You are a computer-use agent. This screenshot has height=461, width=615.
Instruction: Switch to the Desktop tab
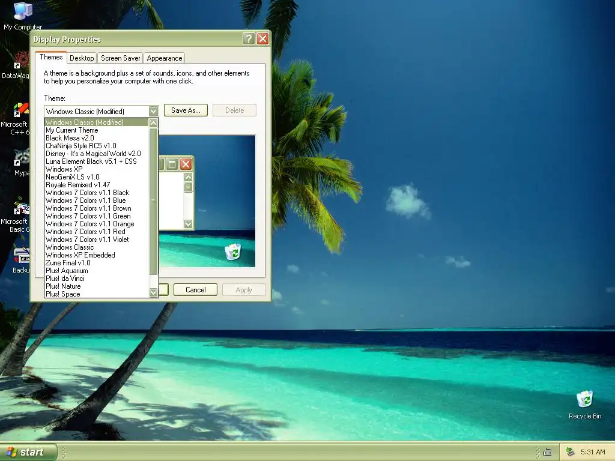pos(82,58)
